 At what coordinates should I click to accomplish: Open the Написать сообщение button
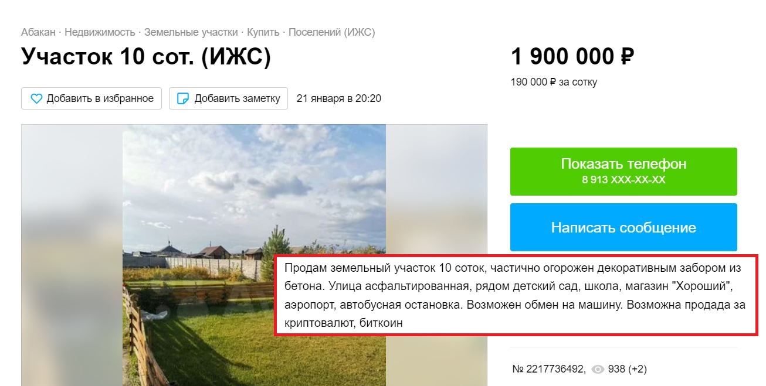click(623, 227)
